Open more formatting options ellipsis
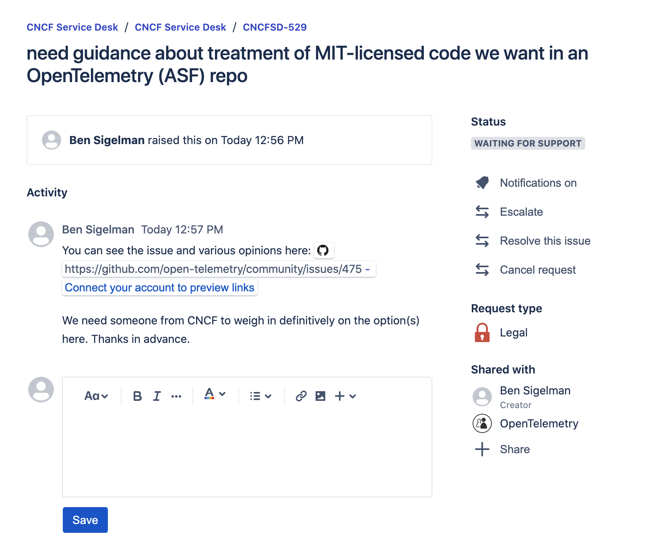 [x=176, y=396]
